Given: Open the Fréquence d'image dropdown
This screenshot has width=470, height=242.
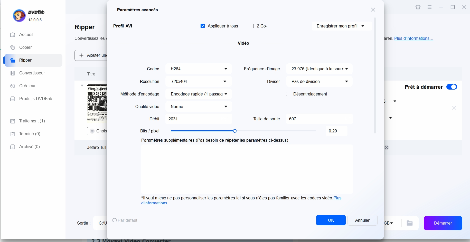Looking at the screenshot, I should tap(319, 69).
